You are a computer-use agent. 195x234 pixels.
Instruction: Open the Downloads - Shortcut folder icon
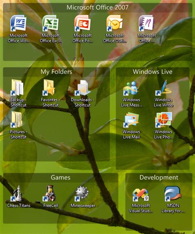click(x=83, y=87)
